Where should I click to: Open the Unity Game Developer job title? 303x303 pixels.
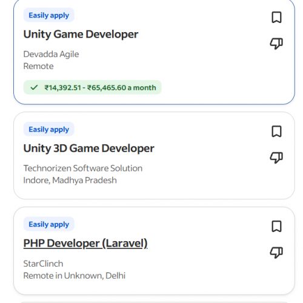(81, 34)
